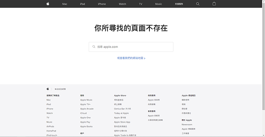Open the 或查看我們的網站地圖 sitemap link
The image size is (265, 137).
tap(131, 58)
